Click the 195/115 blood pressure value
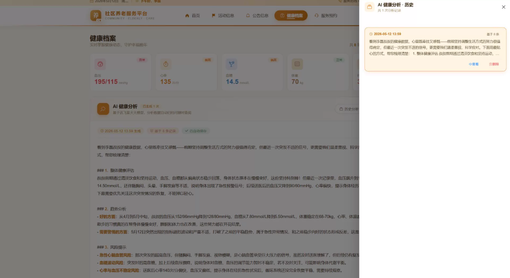This screenshot has width=510, height=278. click(106, 82)
